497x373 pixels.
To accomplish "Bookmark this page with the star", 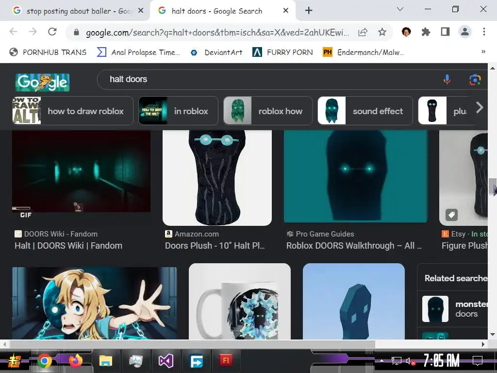I will click(x=382, y=32).
